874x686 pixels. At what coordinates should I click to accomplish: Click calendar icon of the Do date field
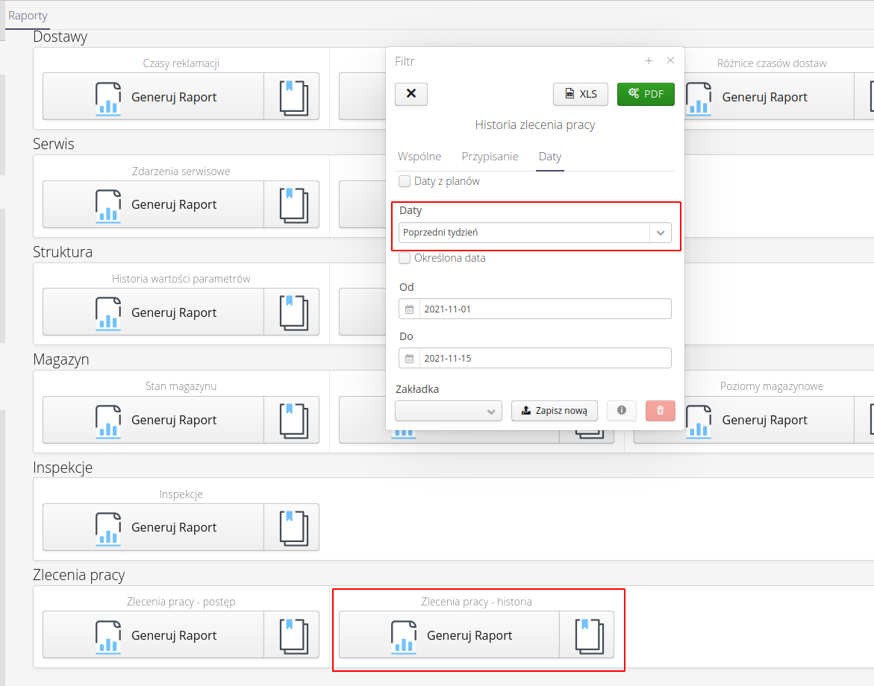tap(409, 359)
